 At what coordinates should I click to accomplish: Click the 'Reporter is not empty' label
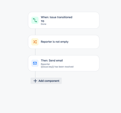(55, 42)
